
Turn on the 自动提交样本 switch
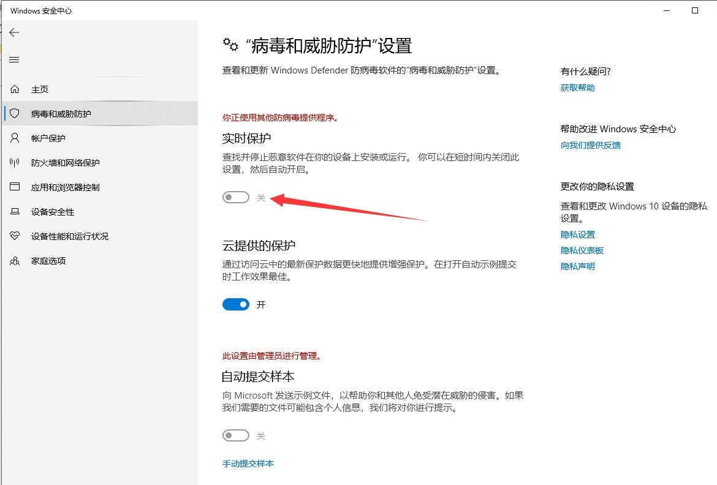coord(235,435)
